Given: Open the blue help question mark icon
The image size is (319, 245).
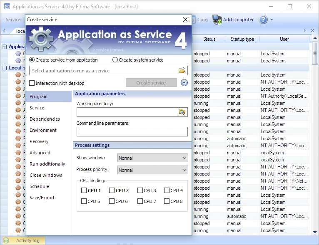Looking at the screenshot, I should coord(263,20).
